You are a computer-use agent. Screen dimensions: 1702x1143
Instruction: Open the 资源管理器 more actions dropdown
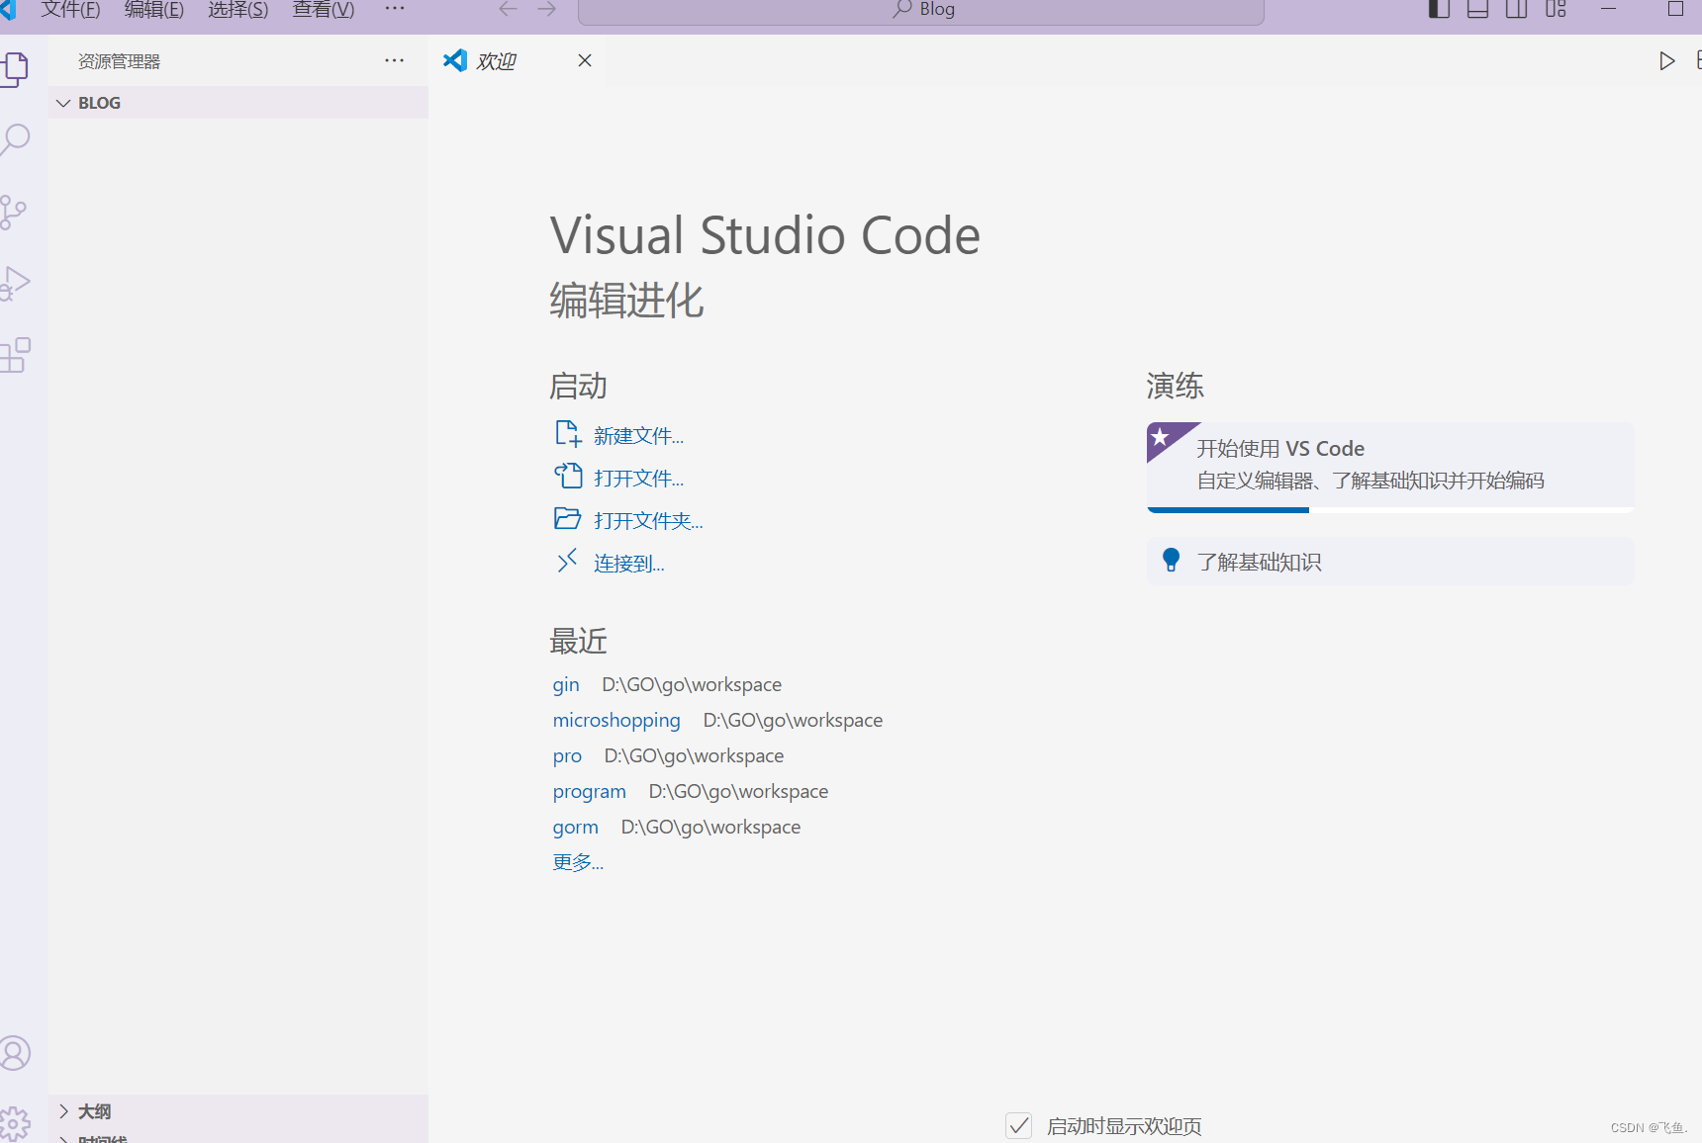point(394,60)
